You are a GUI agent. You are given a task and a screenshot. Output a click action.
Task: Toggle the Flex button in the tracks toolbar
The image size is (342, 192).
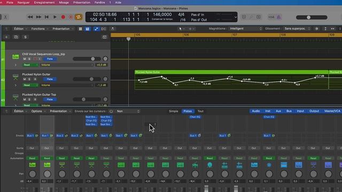(103, 29)
